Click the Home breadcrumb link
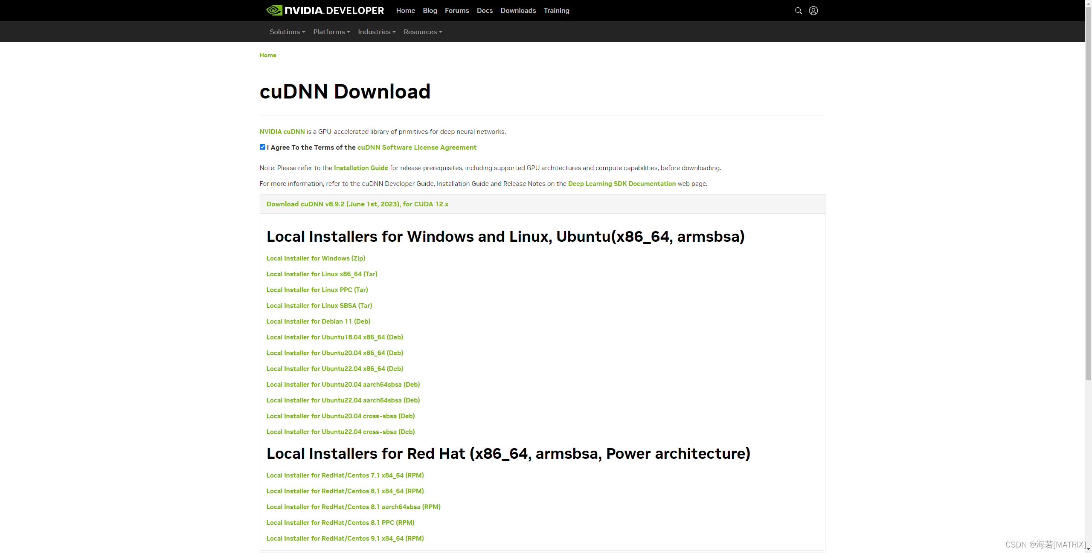This screenshot has height=553, width=1092. [268, 55]
